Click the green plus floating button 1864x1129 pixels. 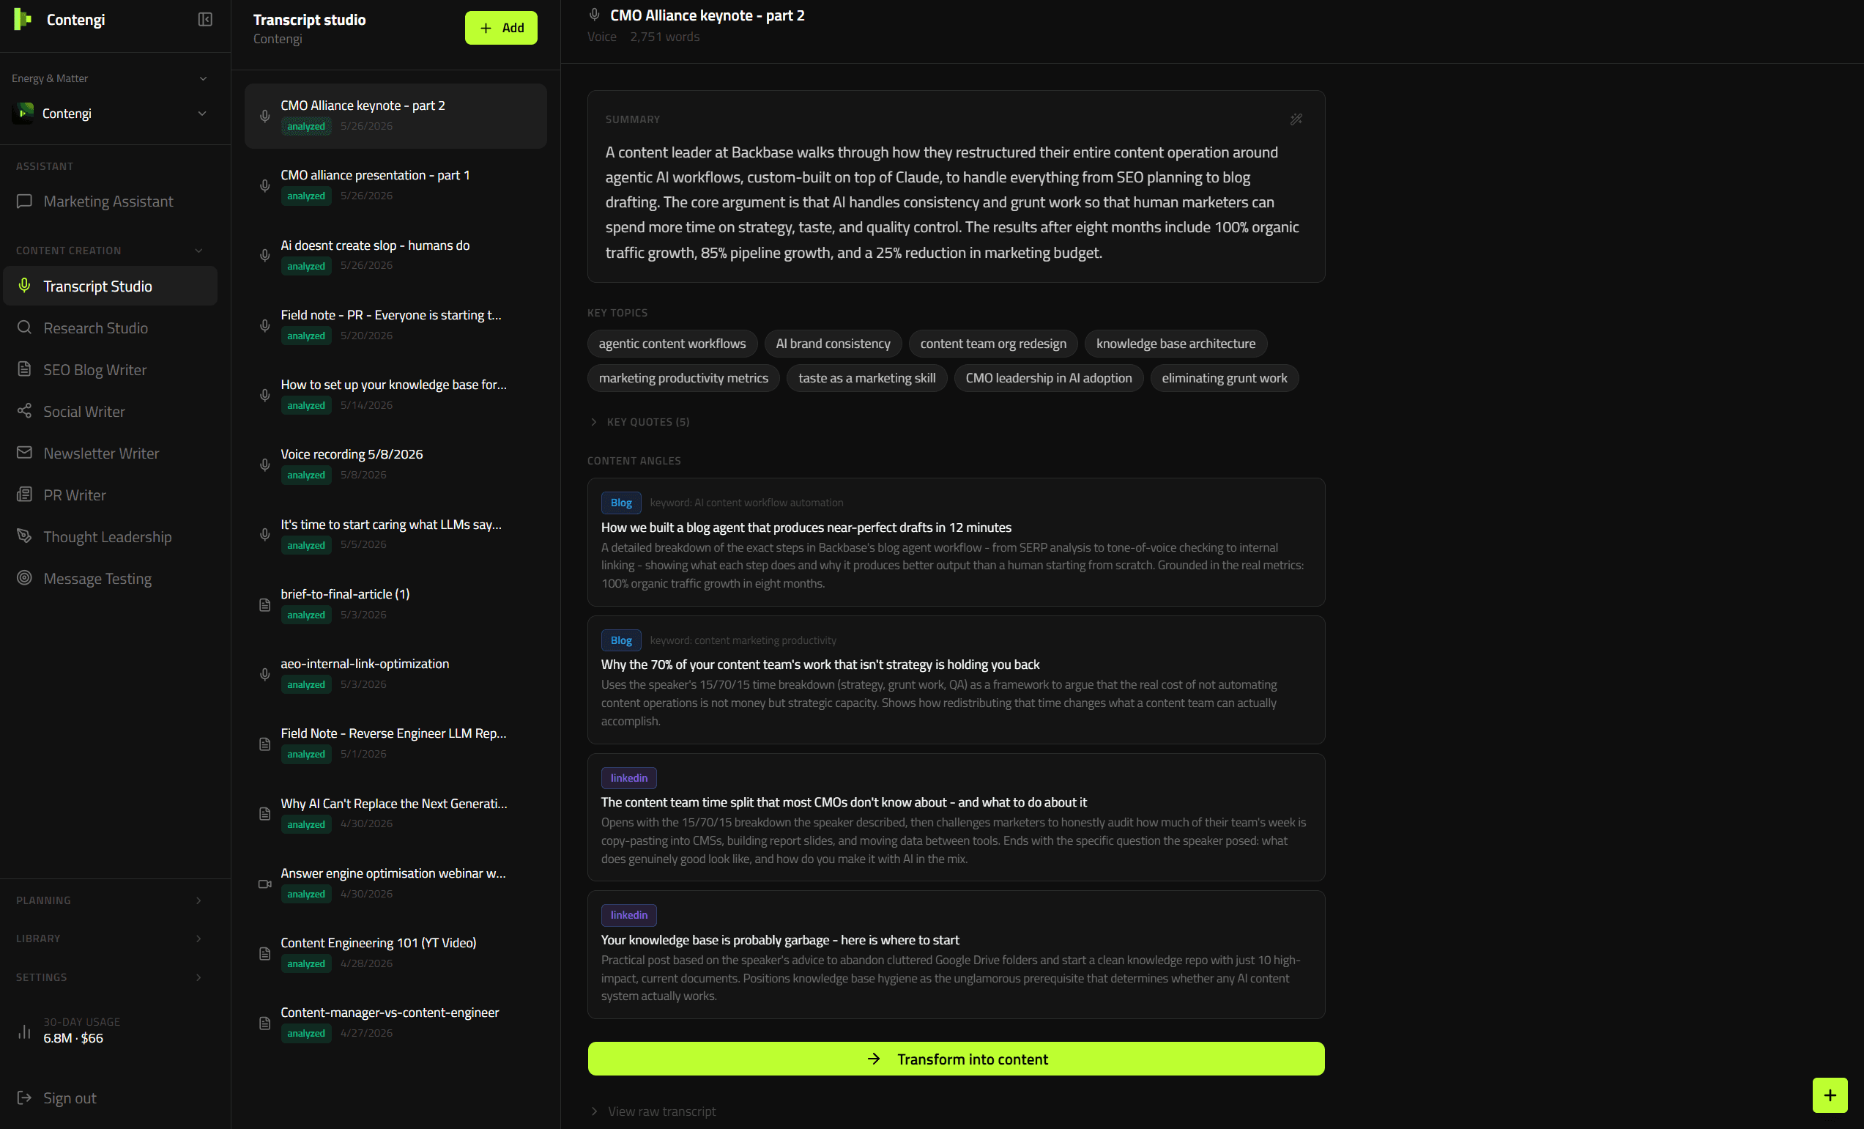tap(1829, 1095)
